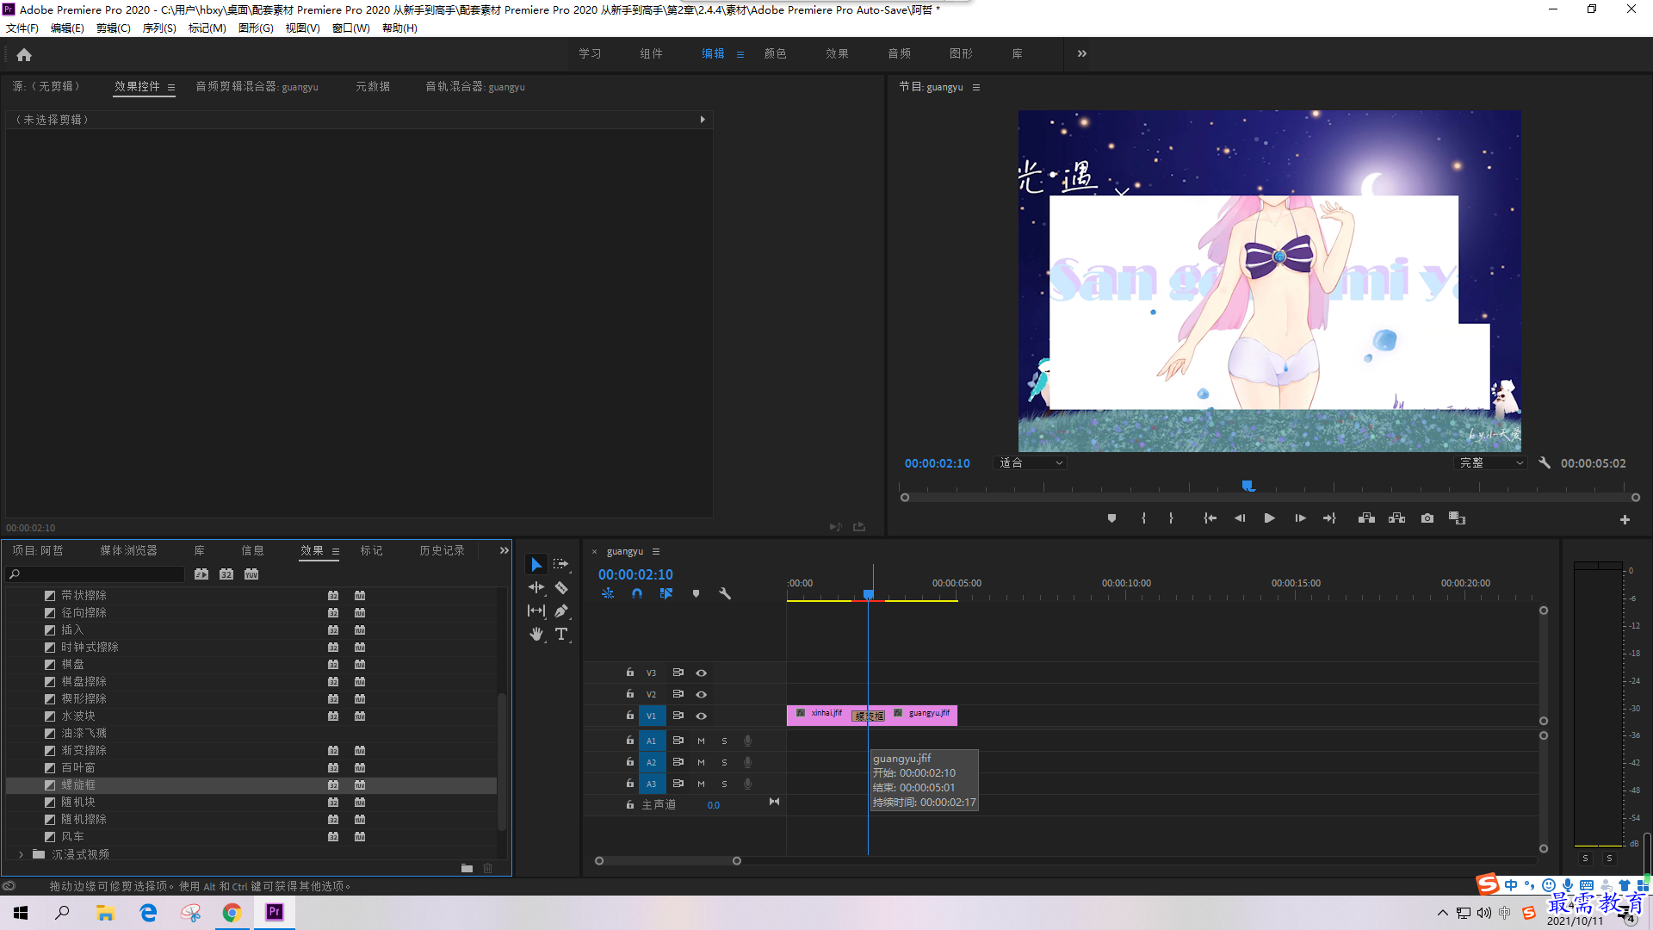The height and width of the screenshot is (930, 1653).
Task: Select the xinhai.jfif clip in timeline
Action: [x=819, y=715]
